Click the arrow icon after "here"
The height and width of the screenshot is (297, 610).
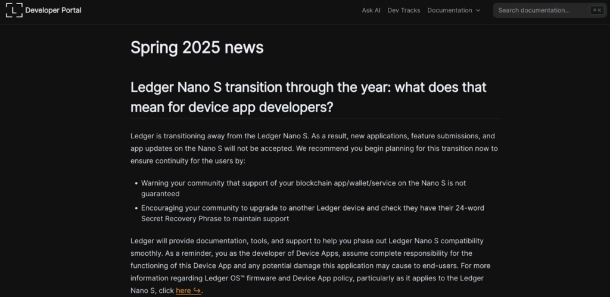point(197,290)
